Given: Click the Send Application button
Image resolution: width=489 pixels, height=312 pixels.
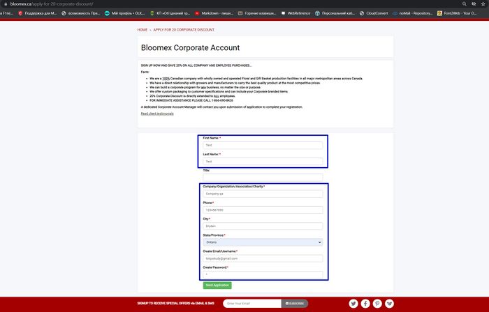Looking at the screenshot, I should pos(217,286).
